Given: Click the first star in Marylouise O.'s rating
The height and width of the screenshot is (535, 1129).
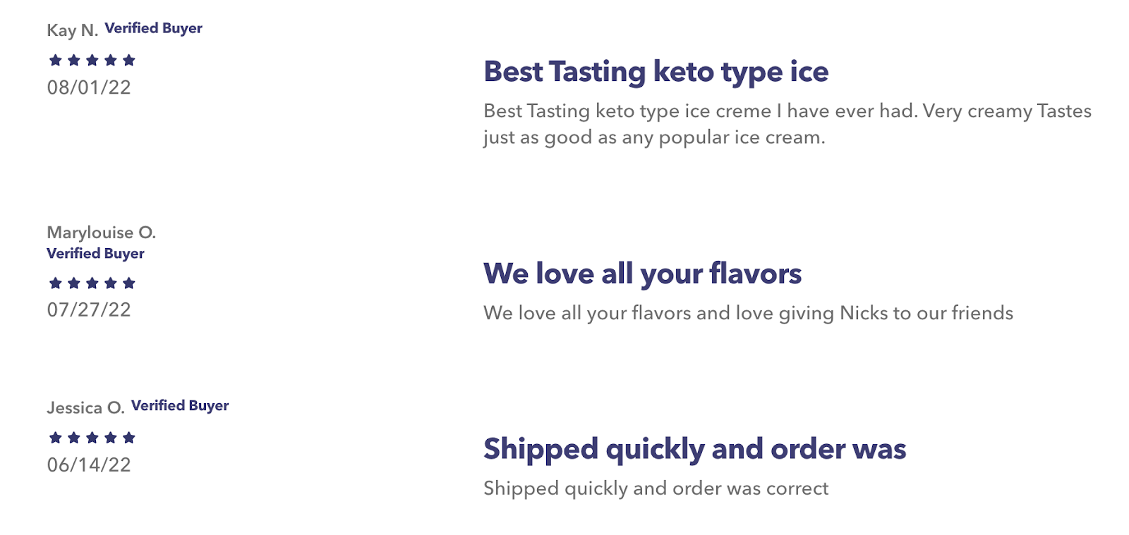Looking at the screenshot, I should [55, 283].
